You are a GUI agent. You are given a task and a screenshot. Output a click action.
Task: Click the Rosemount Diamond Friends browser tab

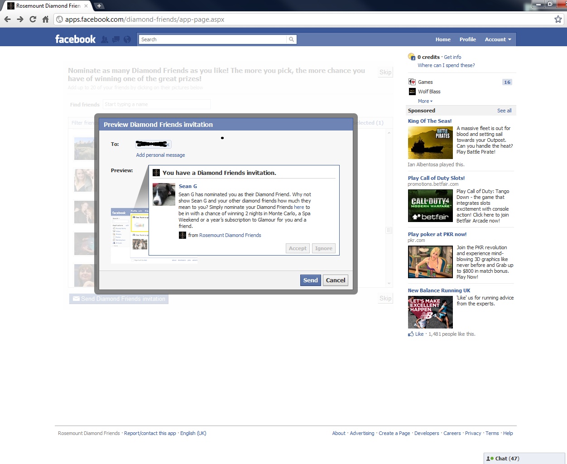tap(47, 6)
